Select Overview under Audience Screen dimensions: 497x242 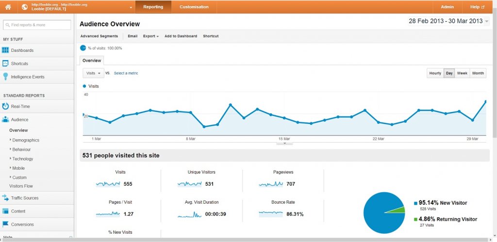[19, 130]
